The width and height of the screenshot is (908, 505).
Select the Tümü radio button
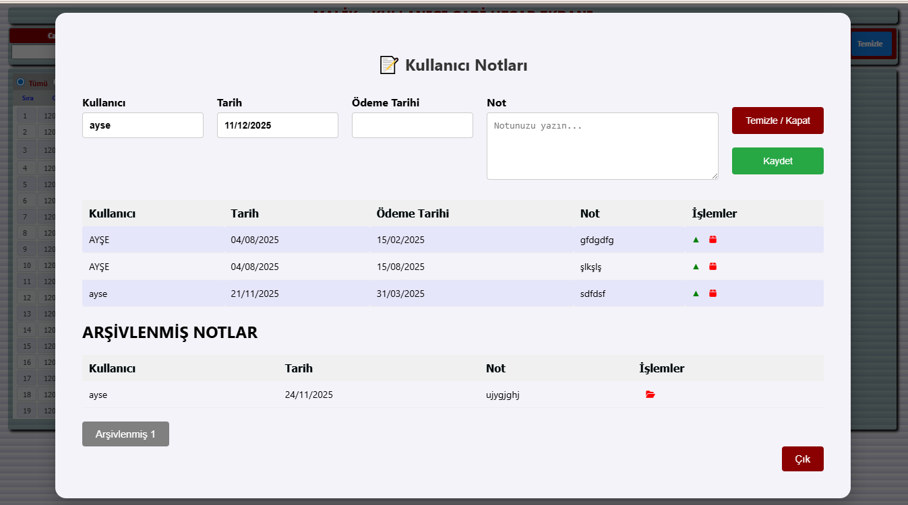(x=20, y=82)
